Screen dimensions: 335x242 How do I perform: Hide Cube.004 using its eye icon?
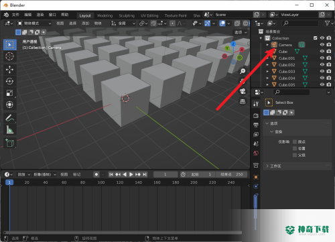pyautogui.click(x=322, y=78)
